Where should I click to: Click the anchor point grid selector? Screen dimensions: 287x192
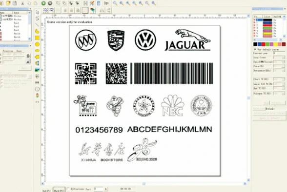[28, 61]
